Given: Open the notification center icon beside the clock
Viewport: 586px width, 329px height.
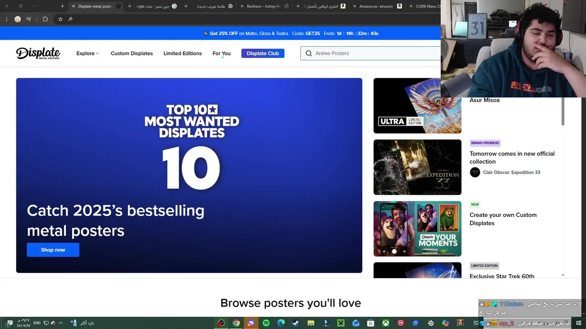Looking at the screenshot, I should [10, 323].
